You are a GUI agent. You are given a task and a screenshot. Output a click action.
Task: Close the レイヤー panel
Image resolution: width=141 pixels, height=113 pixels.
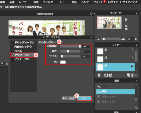(136, 45)
